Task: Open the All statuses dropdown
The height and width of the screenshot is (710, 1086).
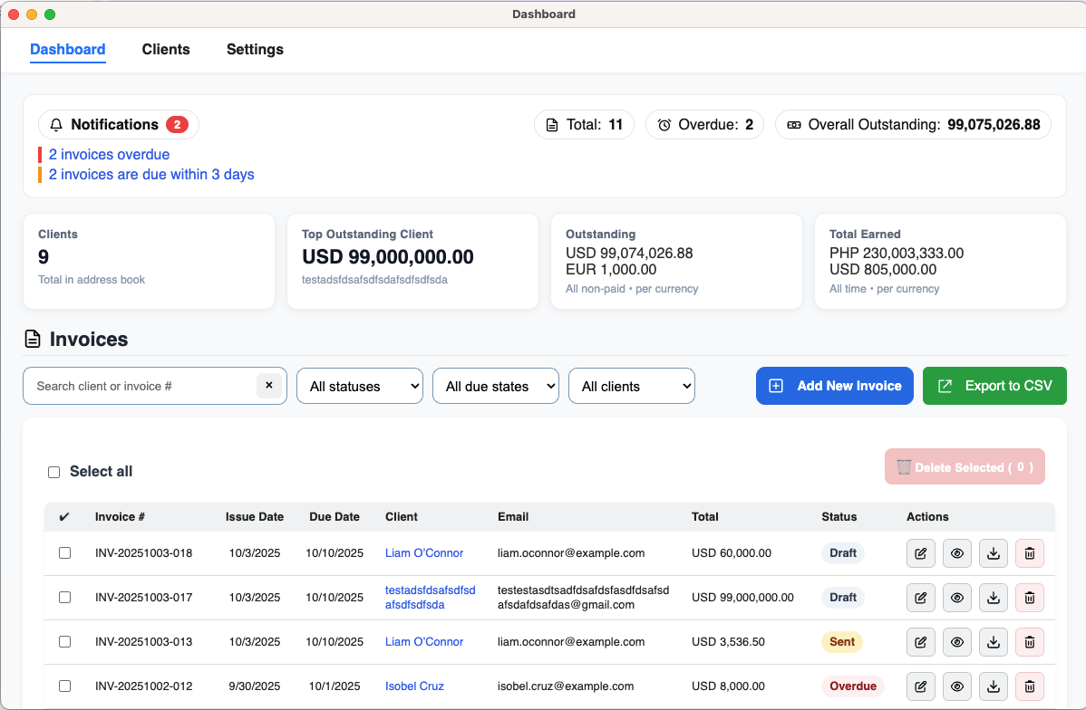Action: pyautogui.click(x=360, y=386)
